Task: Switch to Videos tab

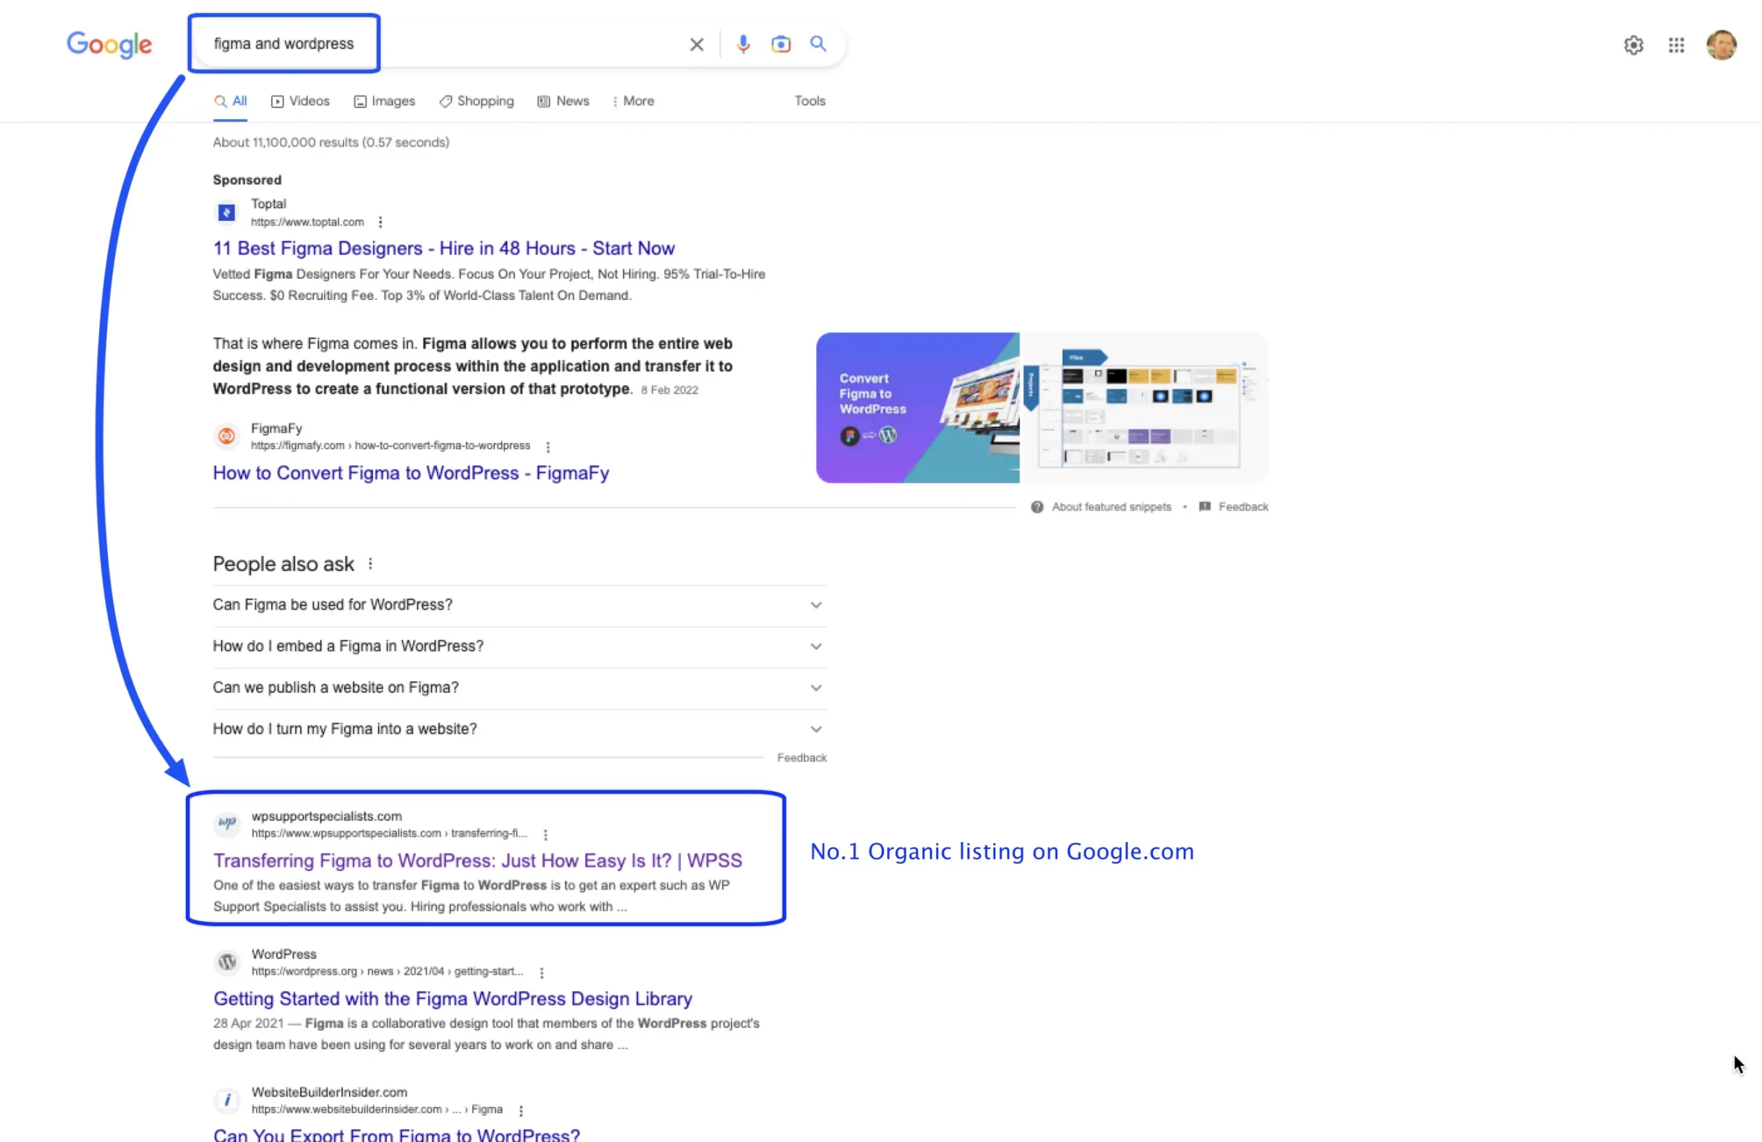Action: (x=300, y=101)
